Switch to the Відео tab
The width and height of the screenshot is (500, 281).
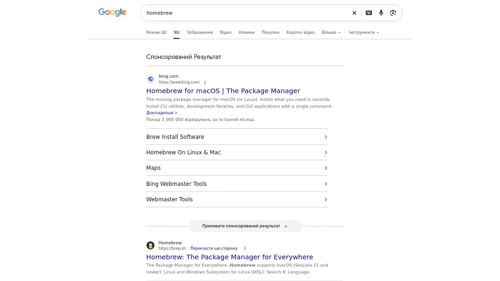[226, 32]
